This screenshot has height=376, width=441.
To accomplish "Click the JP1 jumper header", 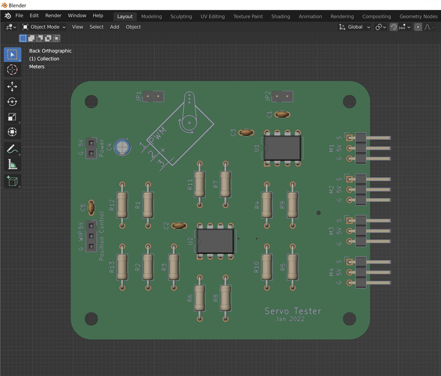I will tap(153, 97).
